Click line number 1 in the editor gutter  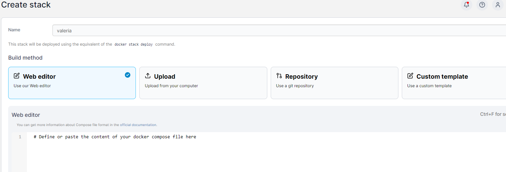(x=20, y=137)
